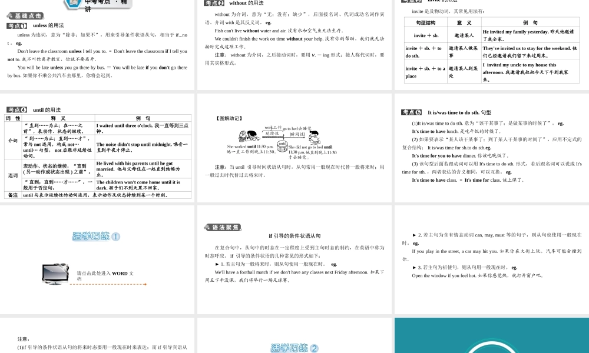Click the until clock cylinder in the diagram
This screenshot has height=353, width=589.
282,146
